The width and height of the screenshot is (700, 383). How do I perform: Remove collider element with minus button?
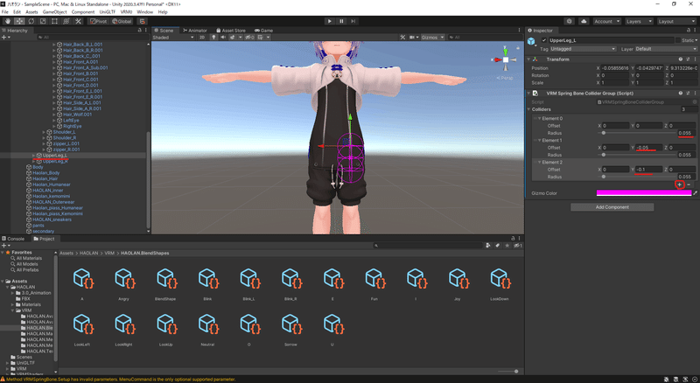coord(689,185)
